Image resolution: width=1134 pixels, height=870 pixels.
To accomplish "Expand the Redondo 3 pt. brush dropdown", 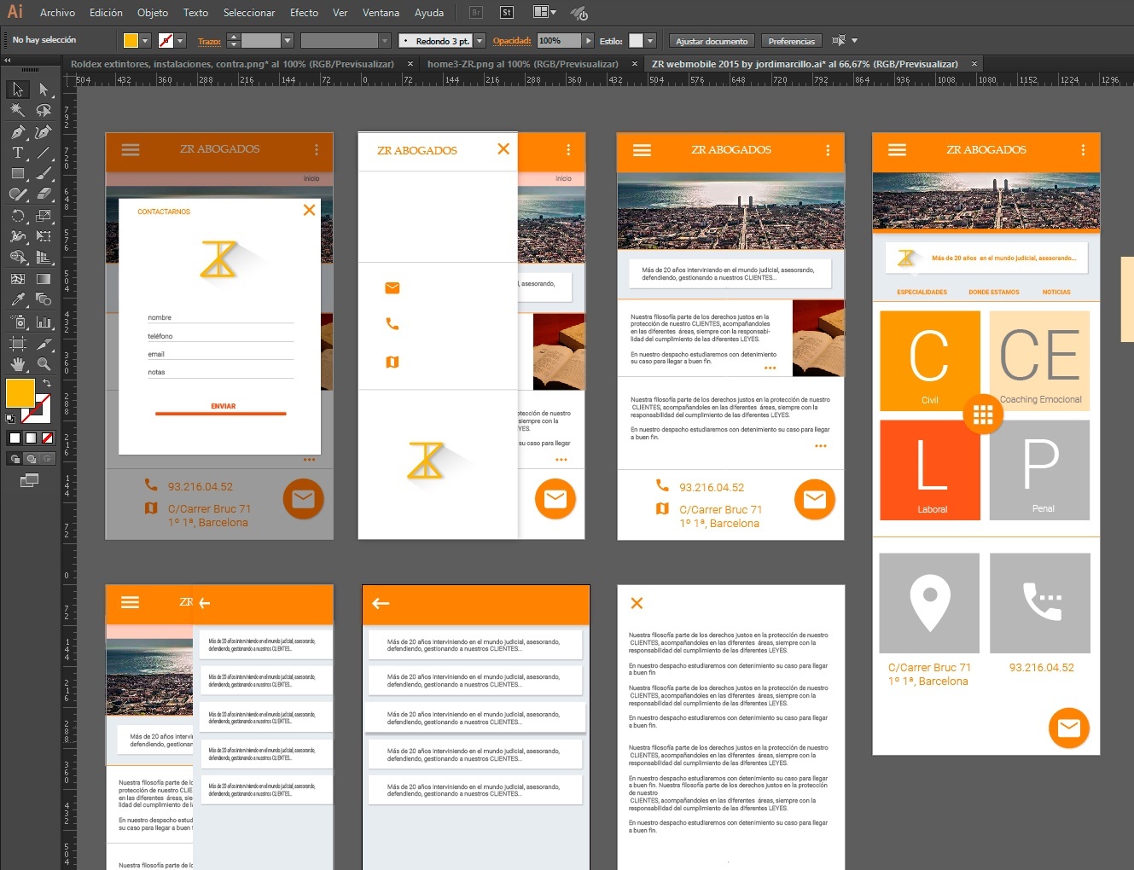I will coord(480,41).
